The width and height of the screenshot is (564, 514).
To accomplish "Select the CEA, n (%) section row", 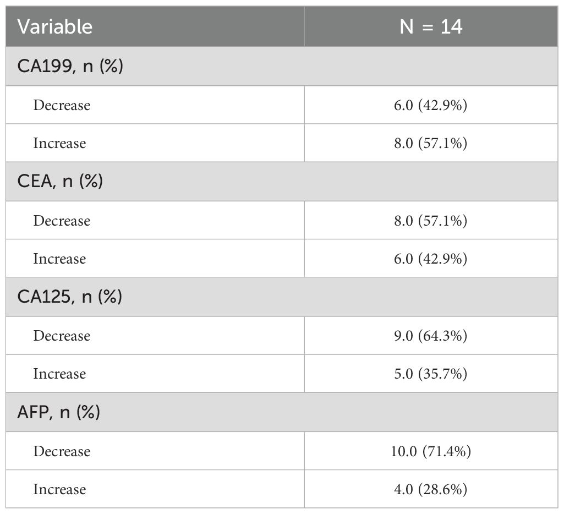I will pos(61,182).
